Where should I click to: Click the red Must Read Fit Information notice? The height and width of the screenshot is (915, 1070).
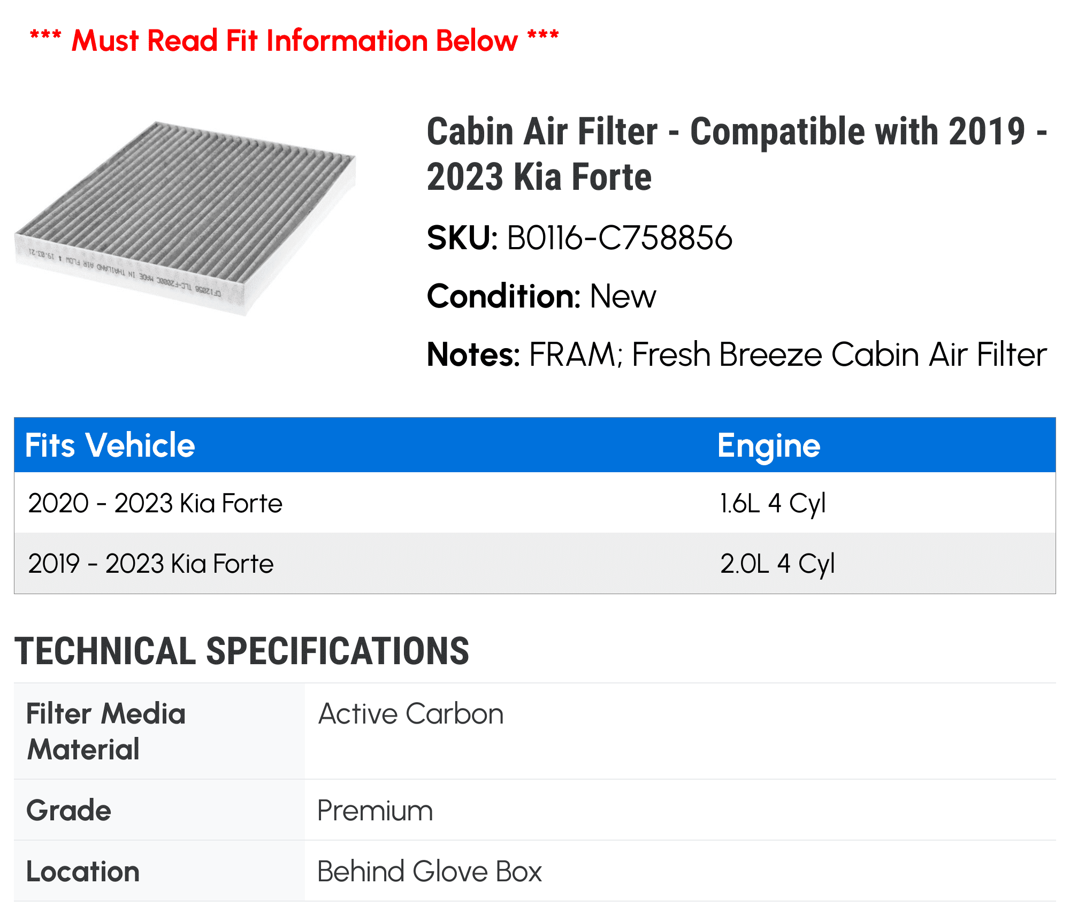point(294,40)
